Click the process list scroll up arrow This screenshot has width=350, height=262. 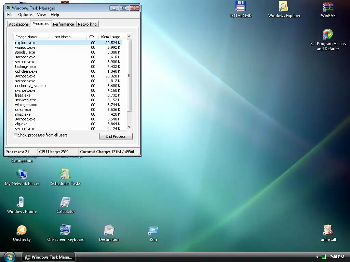129,36
